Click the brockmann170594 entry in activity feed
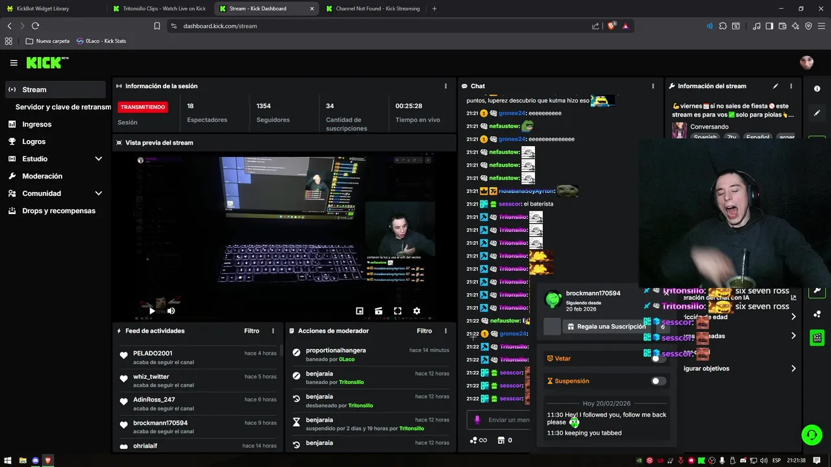Image resolution: width=831 pixels, height=467 pixels. coord(199,427)
